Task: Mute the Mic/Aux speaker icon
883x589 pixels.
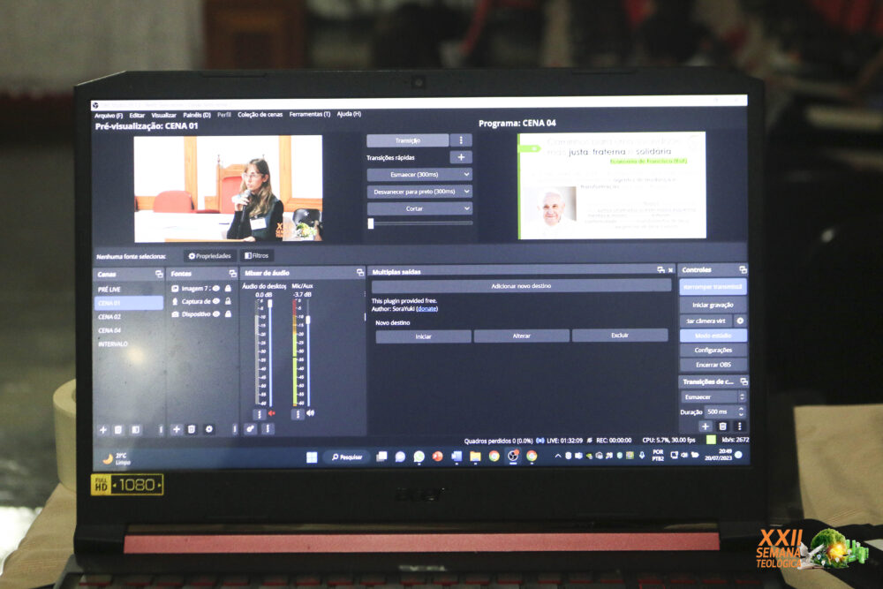Action: tap(310, 413)
